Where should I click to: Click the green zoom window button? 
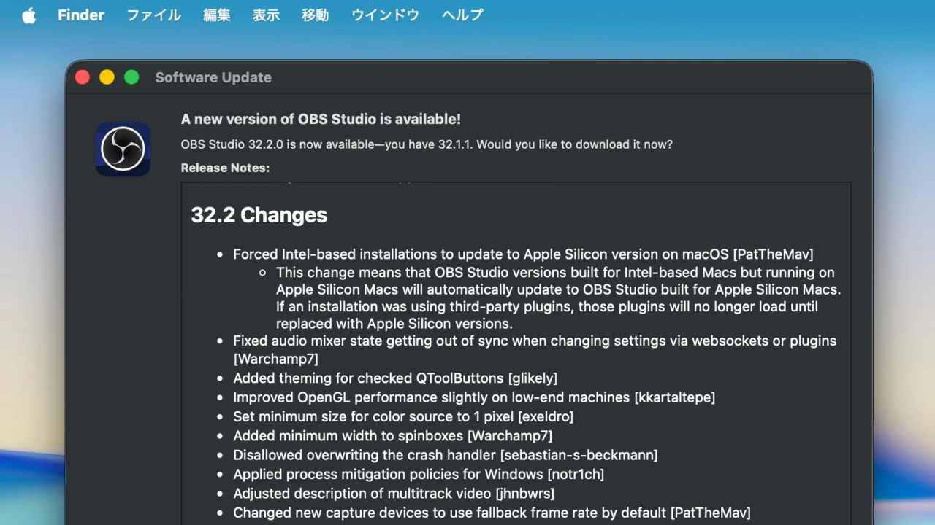131,77
